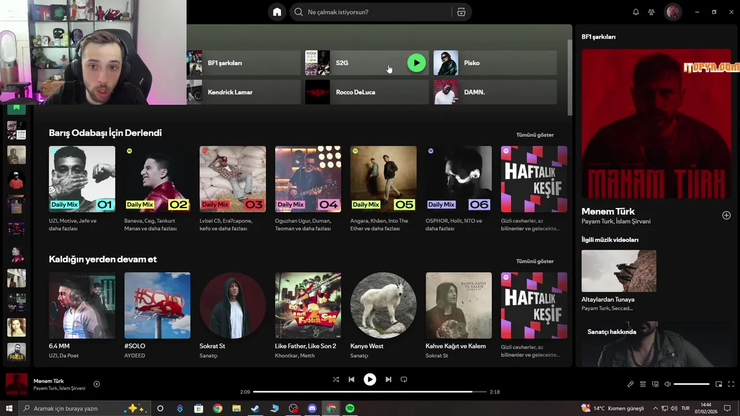
Task: Add Menem Türk to library from right panel
Action: click(726, 216)
